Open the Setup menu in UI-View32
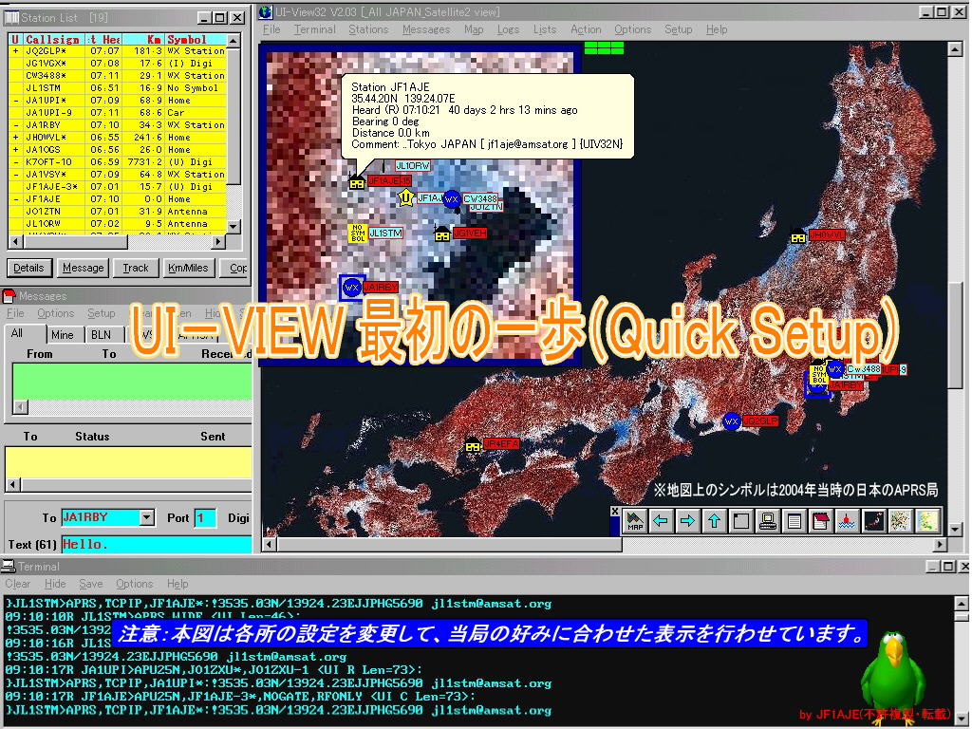Screen dimensions: 972x729 [678, 29]
